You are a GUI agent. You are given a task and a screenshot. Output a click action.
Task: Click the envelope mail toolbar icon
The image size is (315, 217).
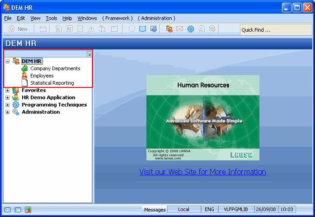click(179, 29)
